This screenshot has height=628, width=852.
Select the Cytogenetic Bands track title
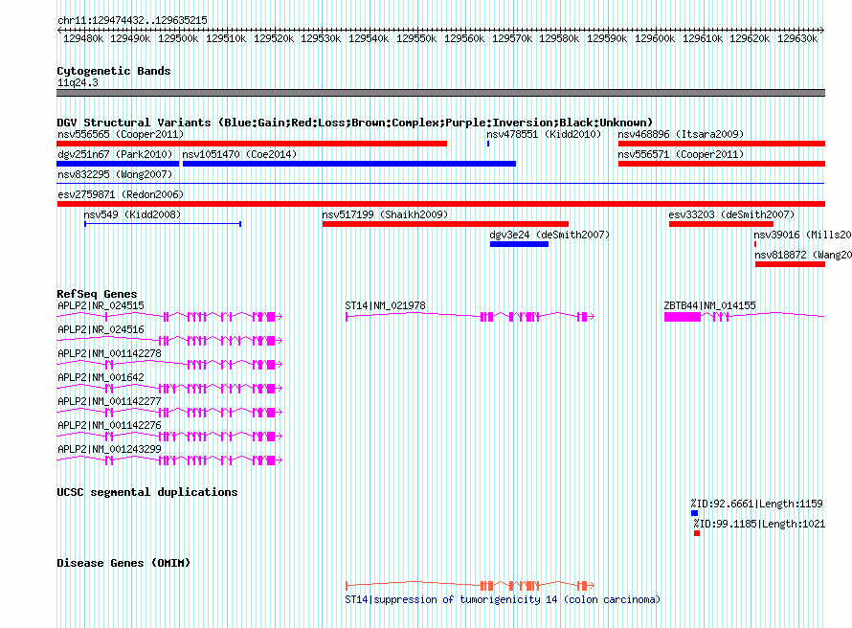click(x=114, y=71)
